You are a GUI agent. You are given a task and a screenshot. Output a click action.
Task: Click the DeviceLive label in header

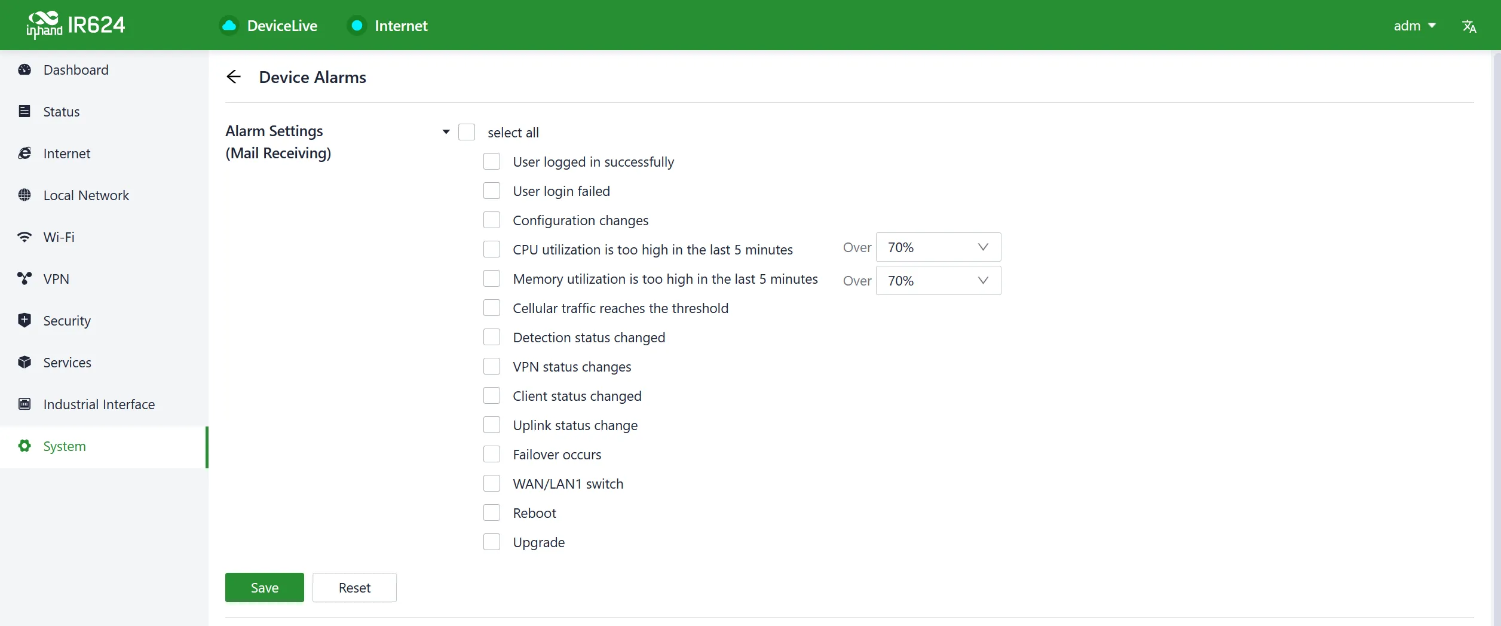click(x=282, y=26)
